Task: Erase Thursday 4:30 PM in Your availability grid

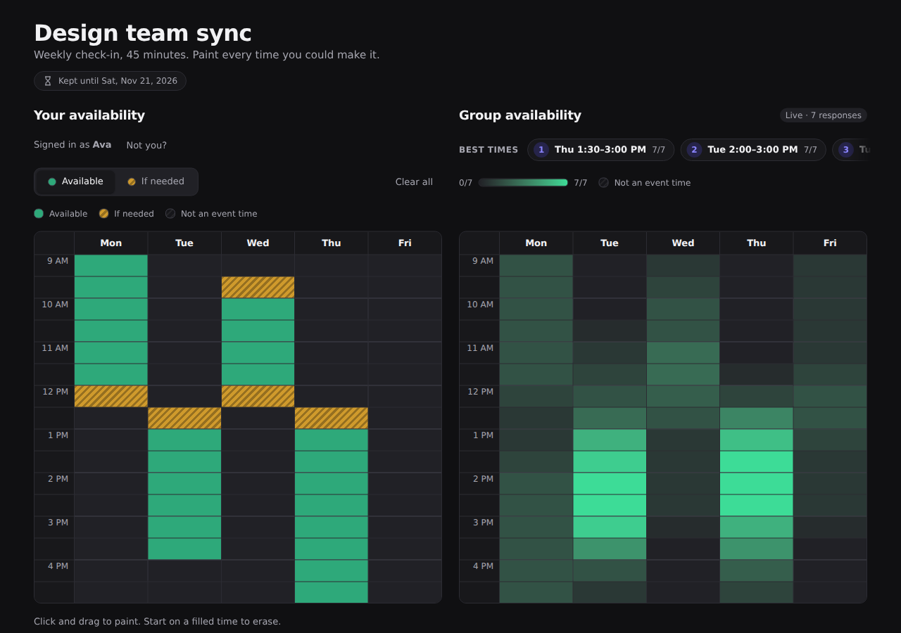Action: tap(332, 592)
